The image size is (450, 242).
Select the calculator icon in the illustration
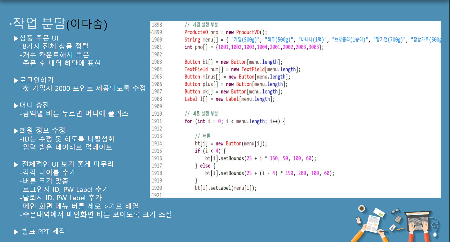click(x=398, y=219)
